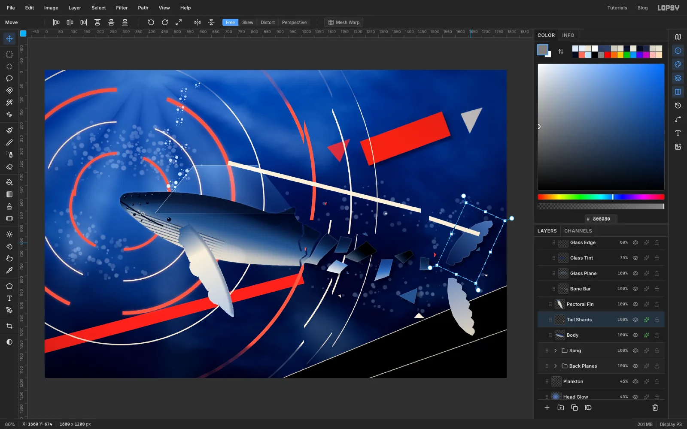Swap foreground and background colors
Image resolution: width=687 pixels, height=429 pixels.
(x=561, y=51)
